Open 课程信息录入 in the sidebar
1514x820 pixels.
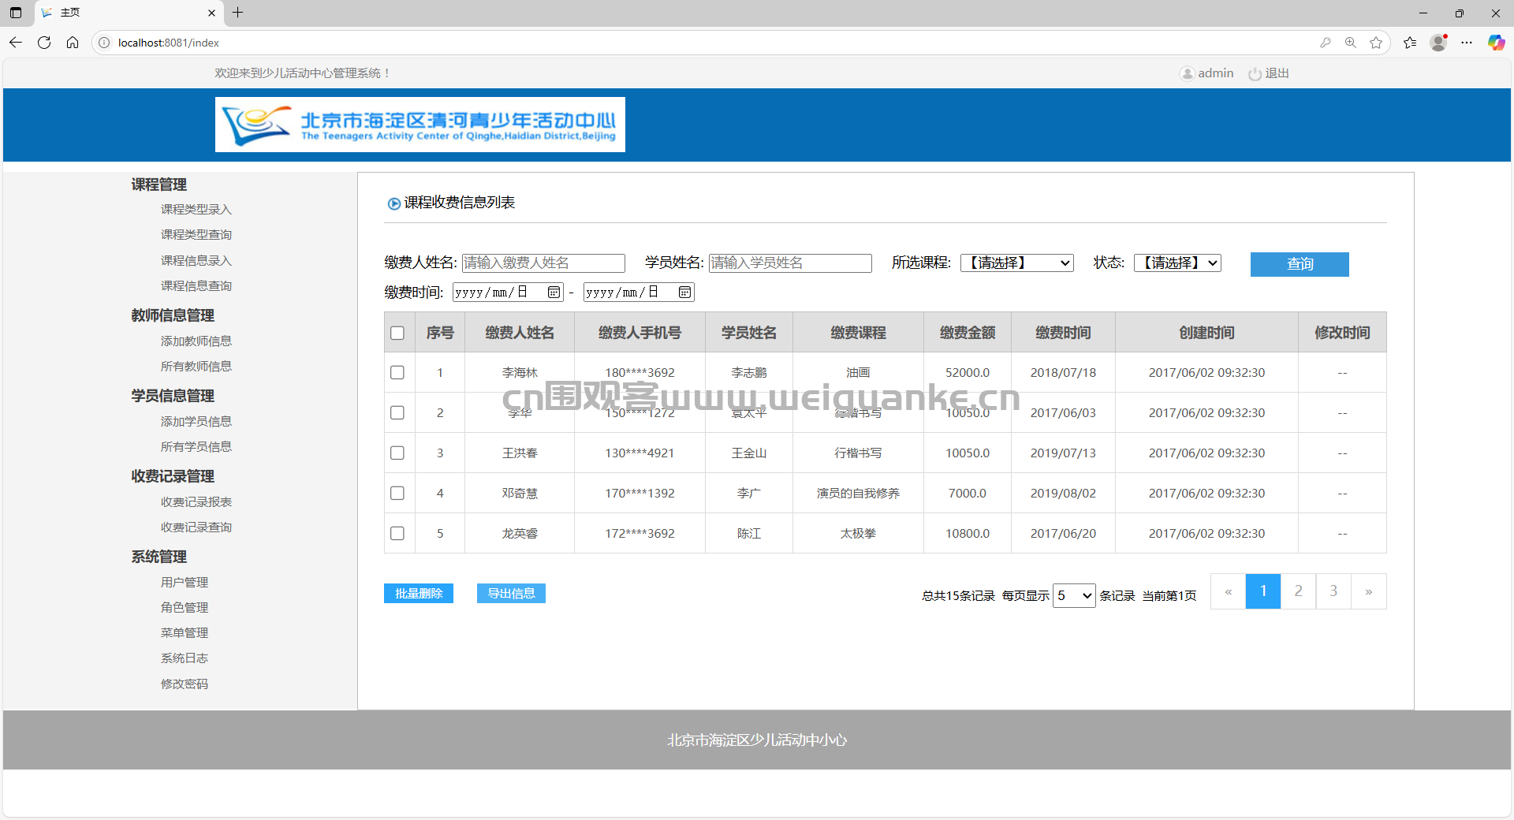196,260
